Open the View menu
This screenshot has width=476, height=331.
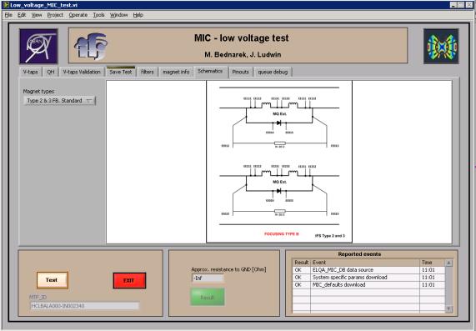coord(37,15)
